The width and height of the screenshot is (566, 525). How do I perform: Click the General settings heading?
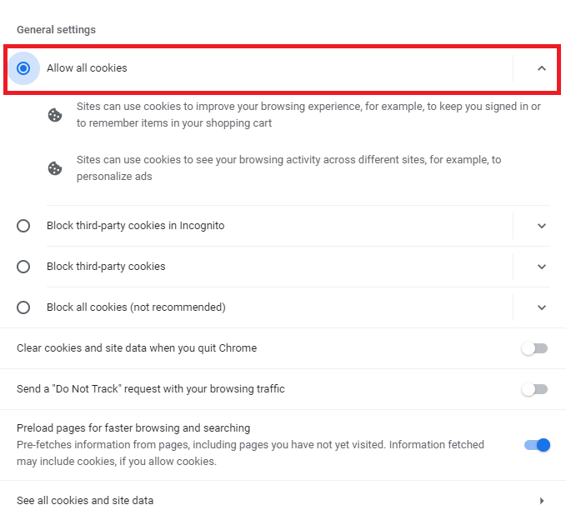pos(56,30)
